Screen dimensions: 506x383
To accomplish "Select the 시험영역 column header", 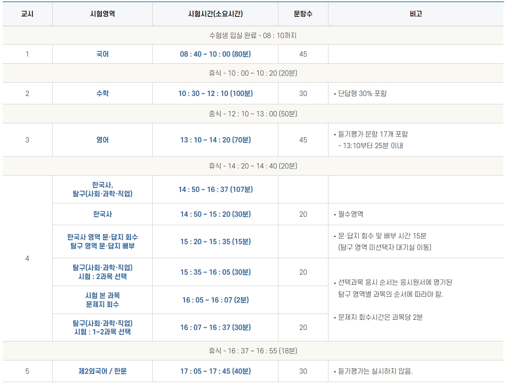I will pos(103,14).
